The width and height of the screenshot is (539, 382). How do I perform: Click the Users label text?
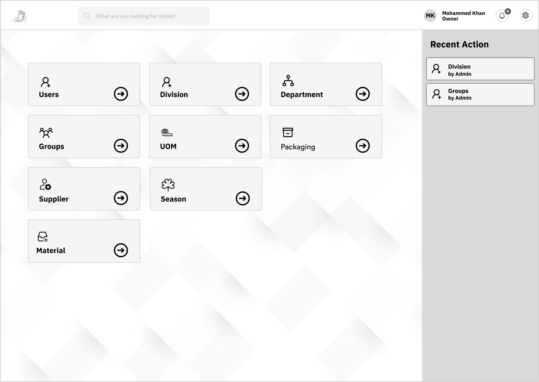click(x=49, y=95)
